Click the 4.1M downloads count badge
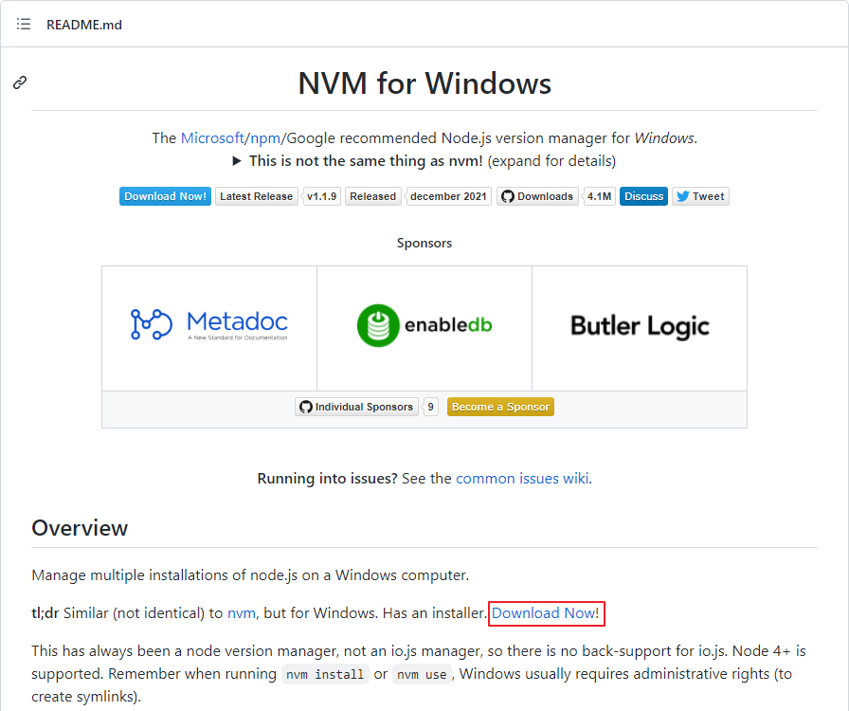Viewport: 849px width, 711px height. point(599,196)
